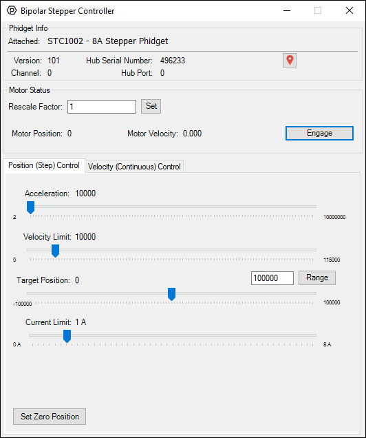Click the Target Position slider handle
366x438 pixels.
point(171,294)
